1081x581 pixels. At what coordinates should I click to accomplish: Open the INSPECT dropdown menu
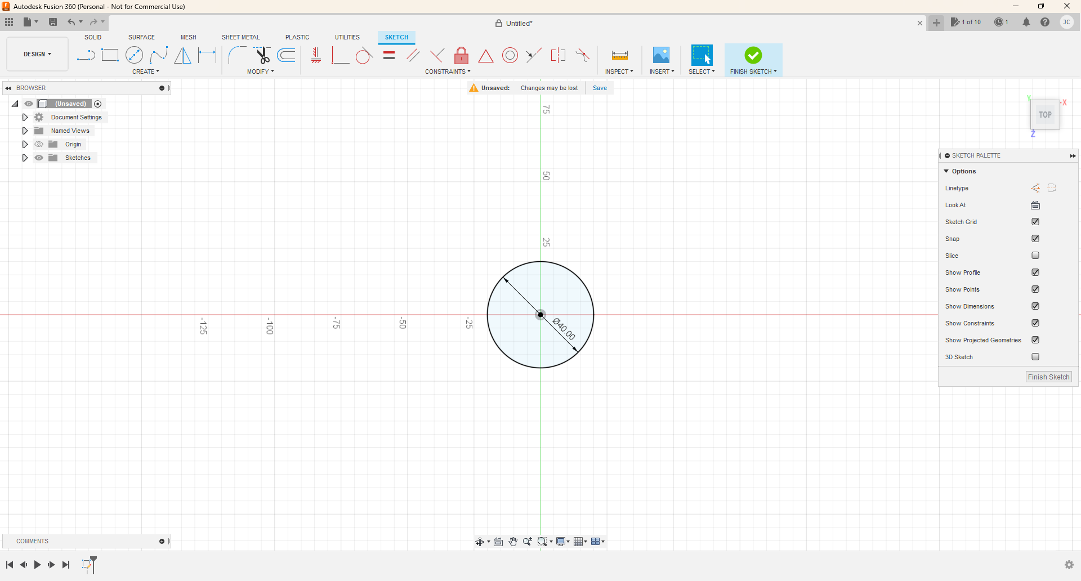tap(619, 71)
